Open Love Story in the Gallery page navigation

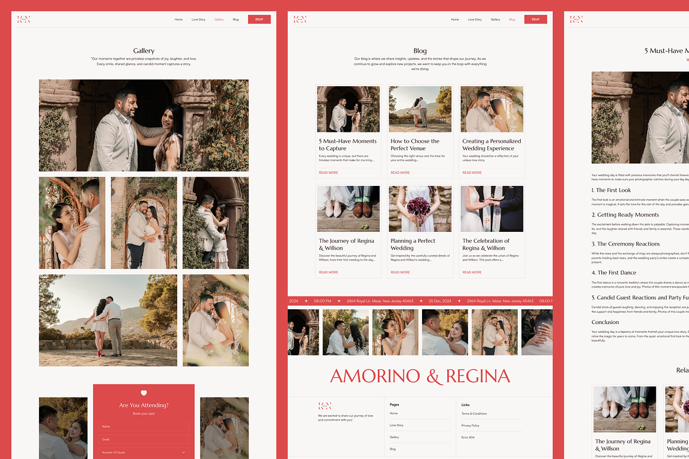pos(199,20)
